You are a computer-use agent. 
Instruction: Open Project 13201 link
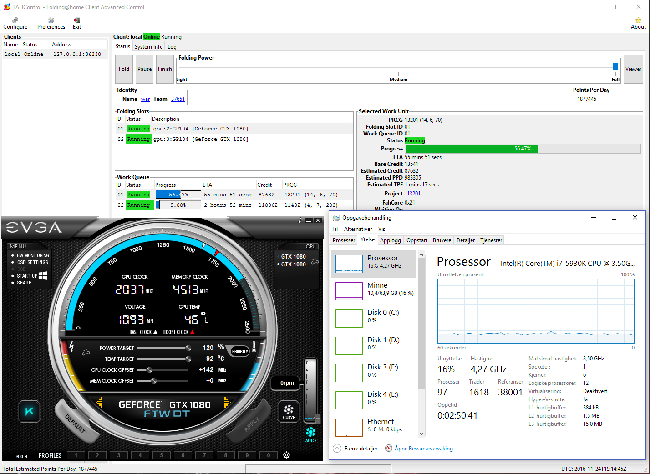tap(413, 194)
